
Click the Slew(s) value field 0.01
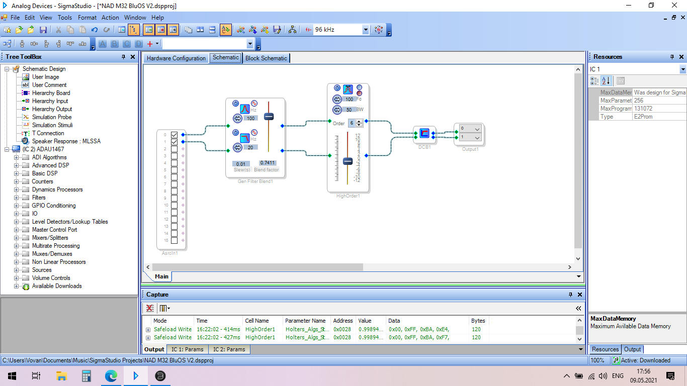coord(241,164)
